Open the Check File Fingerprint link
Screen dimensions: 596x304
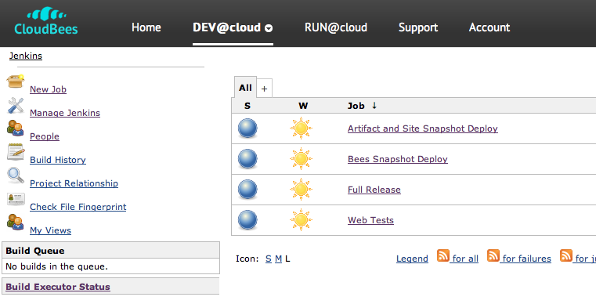[78, 207]
